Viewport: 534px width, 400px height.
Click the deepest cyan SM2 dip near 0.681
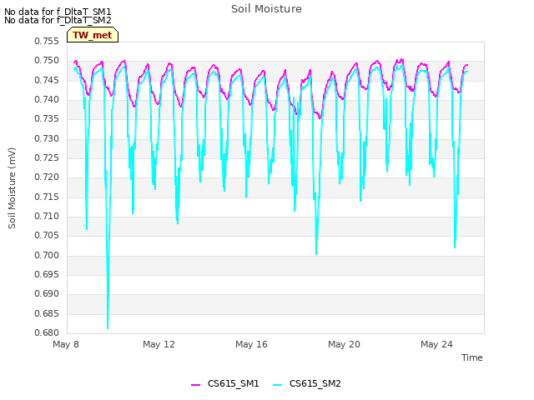(x=108, y=327)
